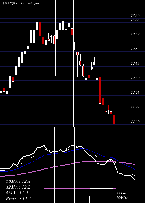Click the 13.39 price level label
The width and height of the screenshot is (145, 203).
point(135,16)
